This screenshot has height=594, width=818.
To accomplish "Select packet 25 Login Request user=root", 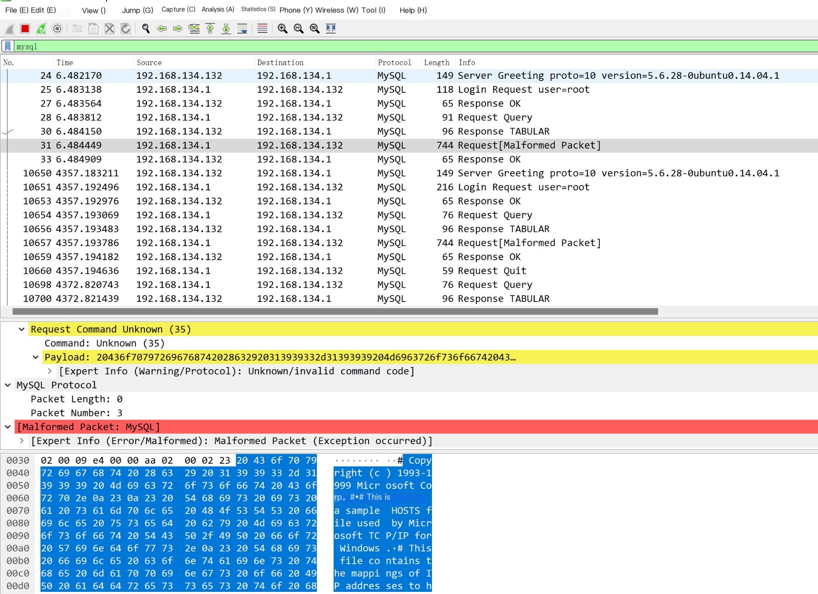I will pos(409,90).
